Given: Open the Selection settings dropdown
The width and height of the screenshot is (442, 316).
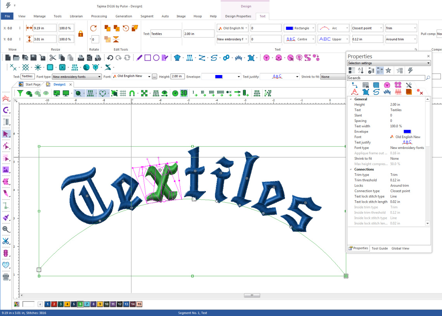Looking at the screenshot, I should [x=388, y=63].
